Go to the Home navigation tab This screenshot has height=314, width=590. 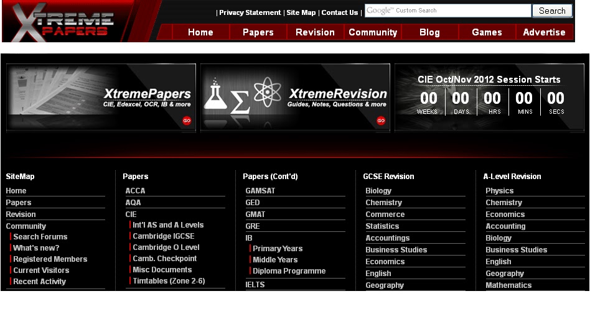click(x=200, y=32)
